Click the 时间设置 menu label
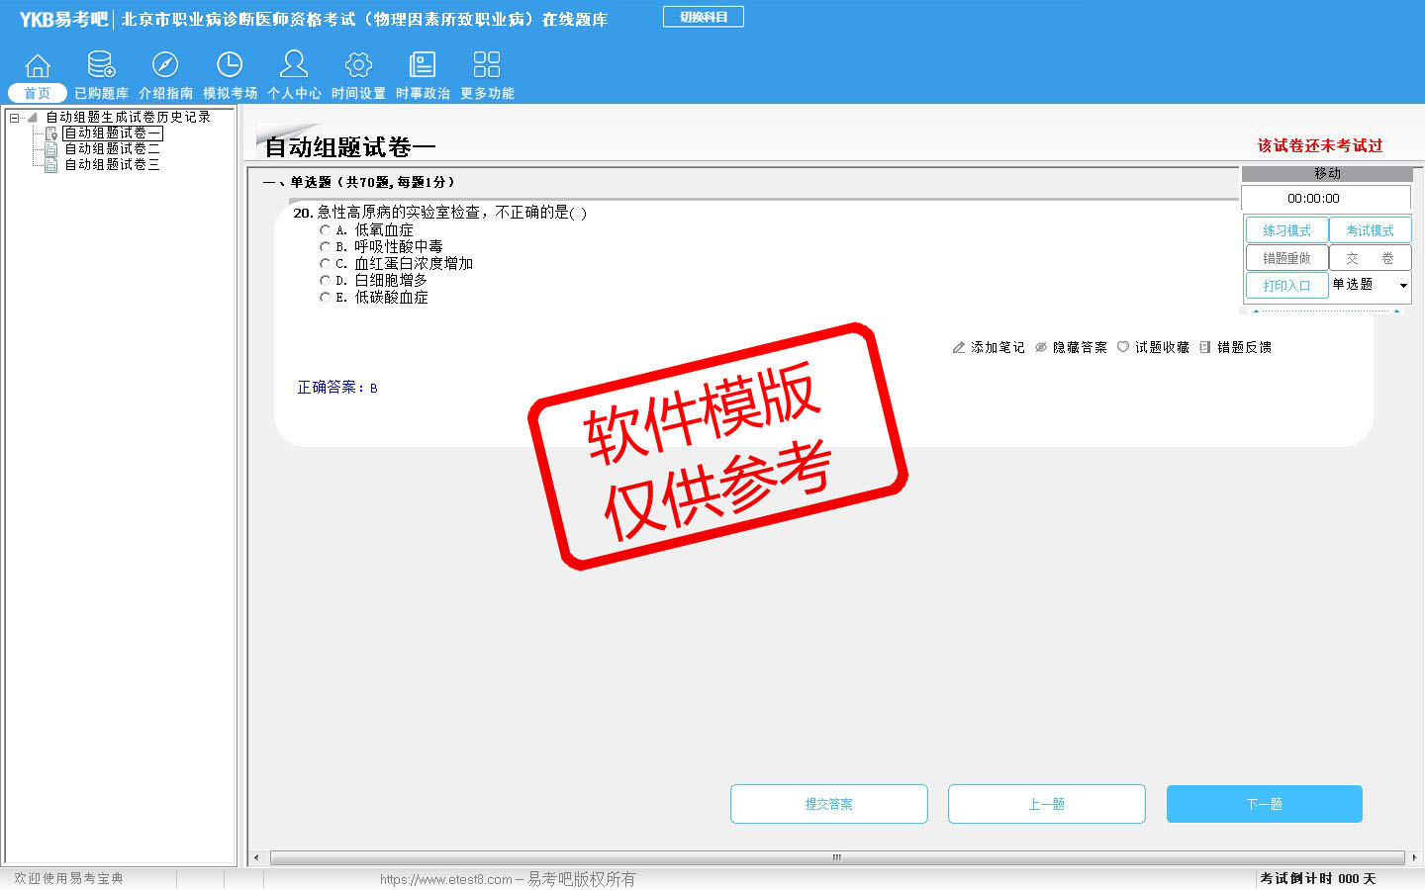This screenshot has width=1425, height=890. pos(358,93)
